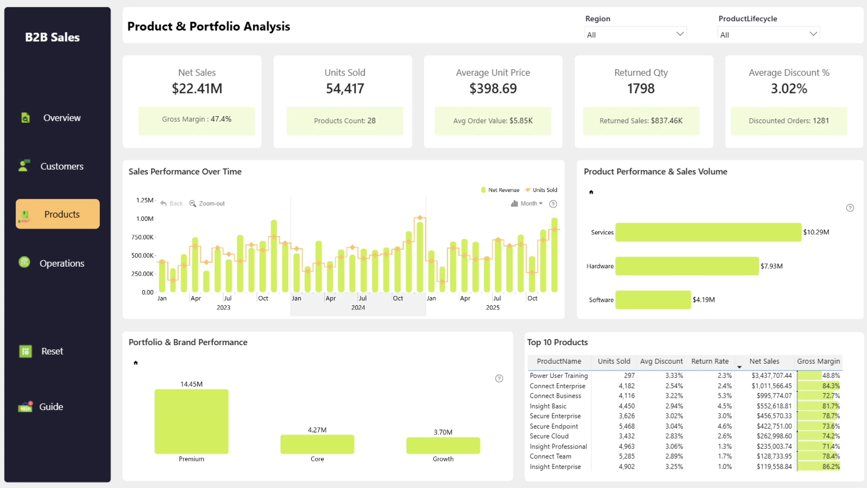Click the B2B Sales title

(52, 37)
